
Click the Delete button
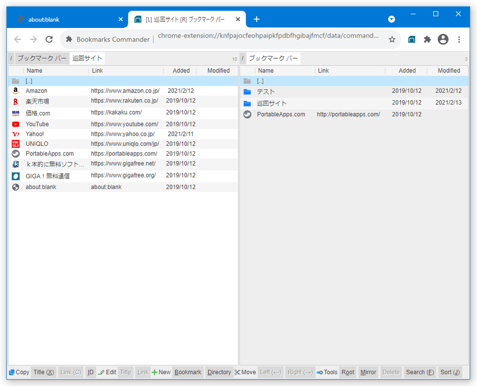(390, 372)
